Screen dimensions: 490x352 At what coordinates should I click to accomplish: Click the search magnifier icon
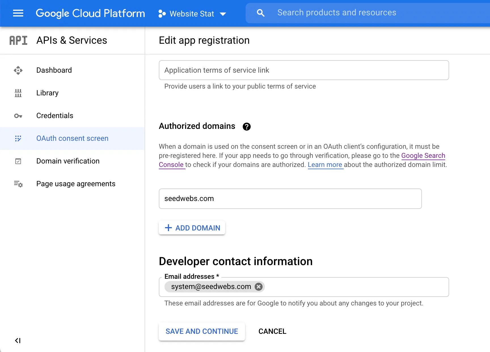click(x=260, y=13)
